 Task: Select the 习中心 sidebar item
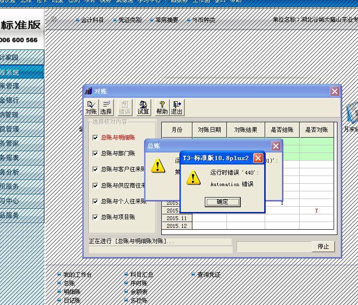(22, 200)
